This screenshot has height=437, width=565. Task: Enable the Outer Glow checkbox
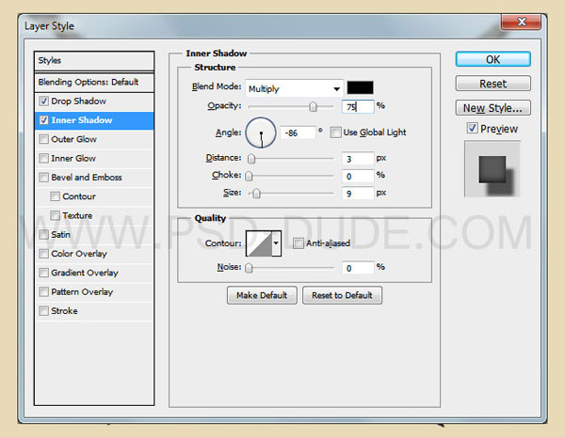[43, 139]
